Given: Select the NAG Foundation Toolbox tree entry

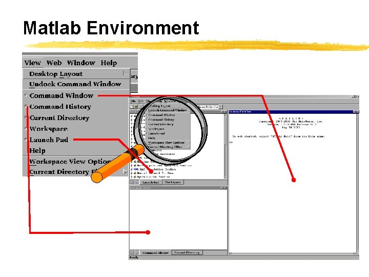Looking at the screenshot, I should pyautogui.click(x=155, y=169).
